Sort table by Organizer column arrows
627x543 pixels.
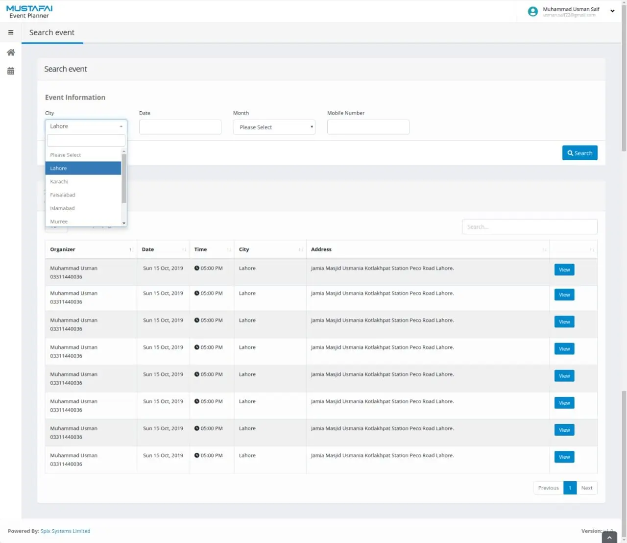point(131,250)
